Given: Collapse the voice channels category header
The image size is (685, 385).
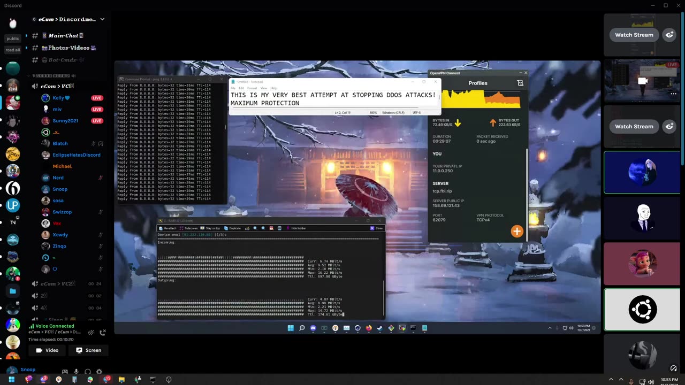Looking at the screenshot, I should [52, 76].
